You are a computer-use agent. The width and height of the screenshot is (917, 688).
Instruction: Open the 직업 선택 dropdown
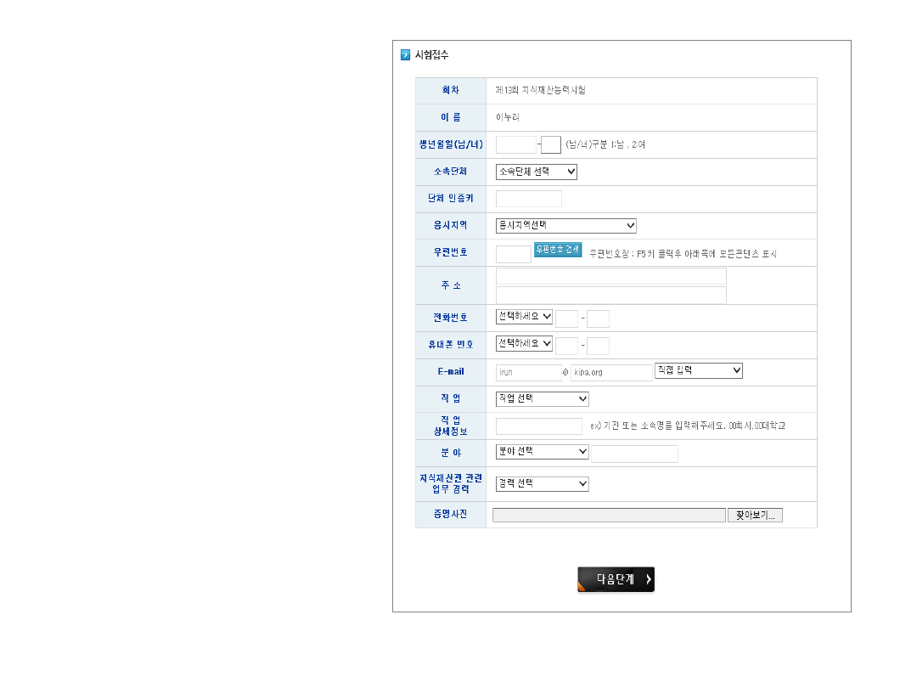542,398
